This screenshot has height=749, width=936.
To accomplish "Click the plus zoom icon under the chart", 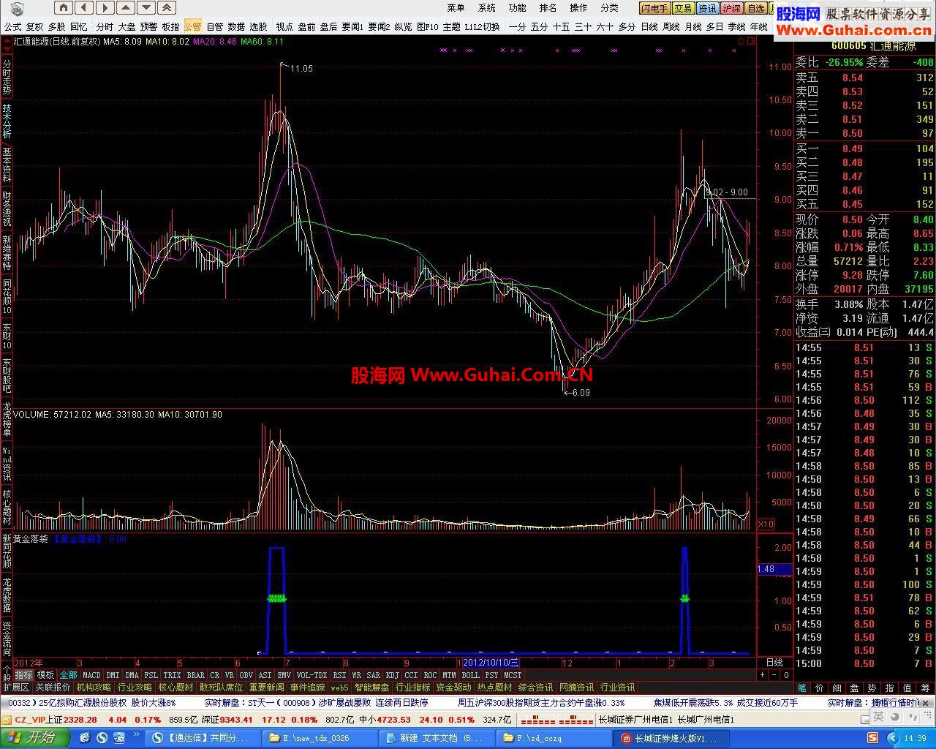I will click(763, 675).
